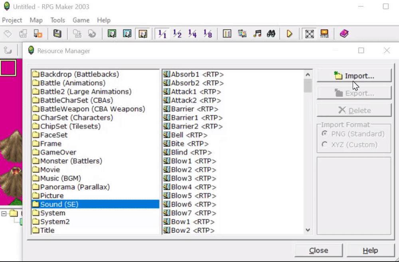Open the Tools menu
This screenshot has width=399, height=262.
[57, 20]
